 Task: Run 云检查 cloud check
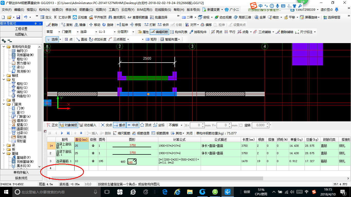80,17
